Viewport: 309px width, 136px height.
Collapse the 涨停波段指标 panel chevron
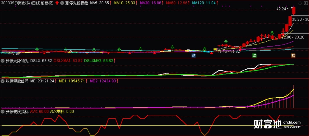pos(3,111)
